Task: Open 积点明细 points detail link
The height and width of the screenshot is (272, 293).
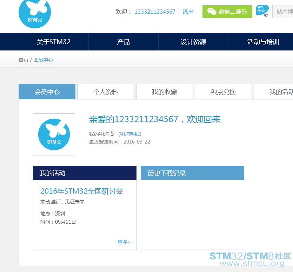Action: pyautogui.click(x=130, y=134)
